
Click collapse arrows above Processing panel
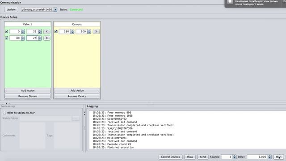(8, 103)
